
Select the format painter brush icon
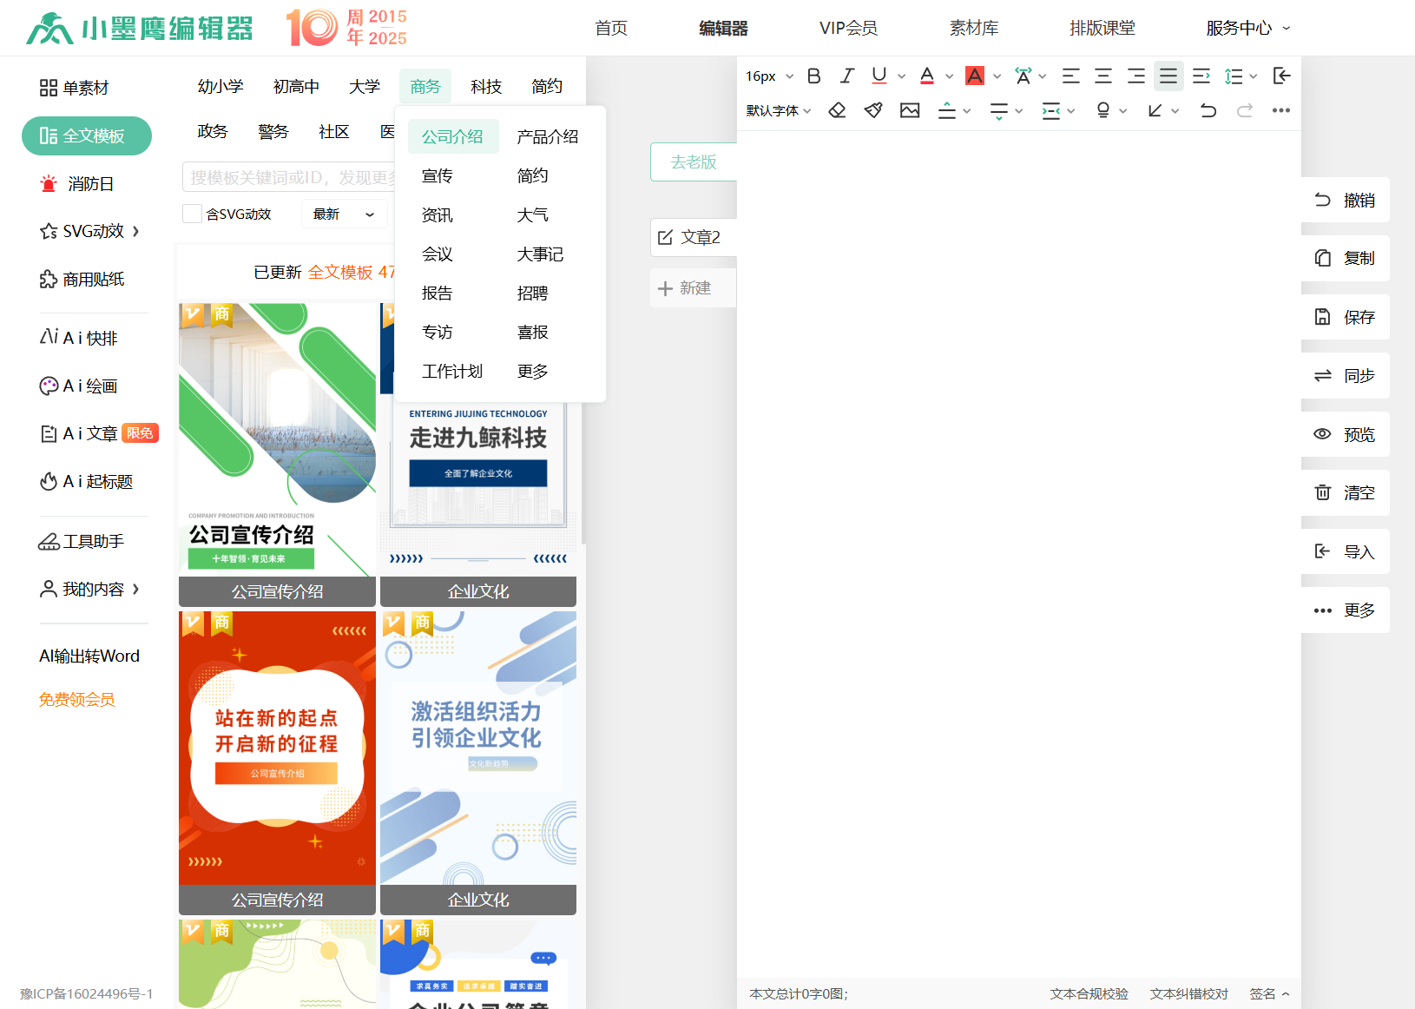point(873,110)
